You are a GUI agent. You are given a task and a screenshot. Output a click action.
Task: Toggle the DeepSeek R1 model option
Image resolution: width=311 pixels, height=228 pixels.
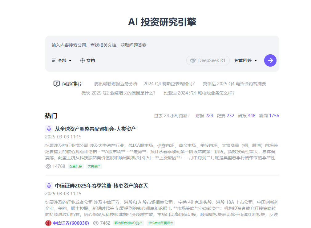click(208, 60)
